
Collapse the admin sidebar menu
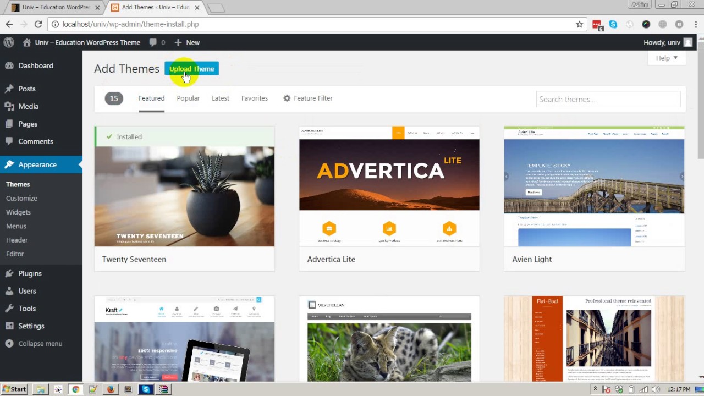41,344
